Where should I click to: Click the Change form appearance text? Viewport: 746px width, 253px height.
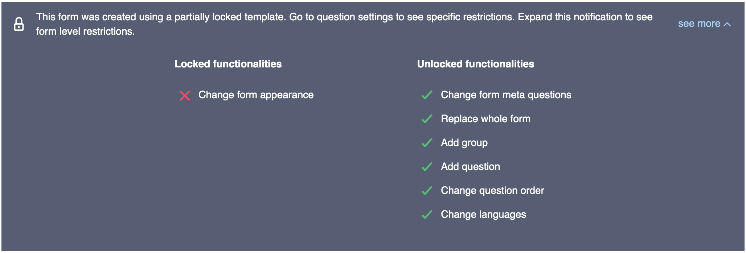click(x=256, y=95)
